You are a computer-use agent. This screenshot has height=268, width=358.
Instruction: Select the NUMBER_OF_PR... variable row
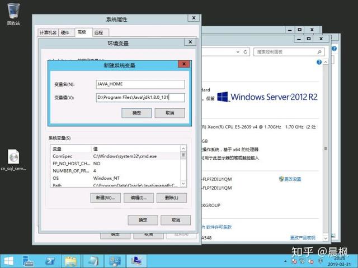click(x=115, y=171)
